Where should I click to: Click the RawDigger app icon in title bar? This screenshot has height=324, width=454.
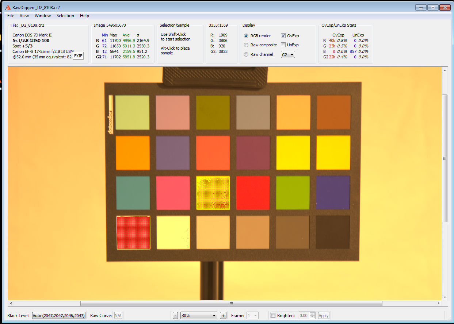point(8,7)
